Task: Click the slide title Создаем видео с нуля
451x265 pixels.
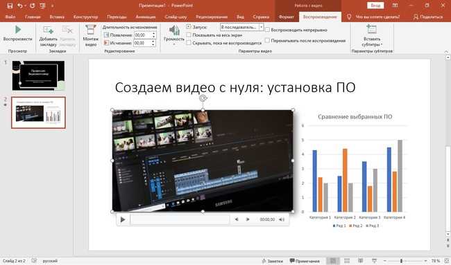Action: coord(235,87)
